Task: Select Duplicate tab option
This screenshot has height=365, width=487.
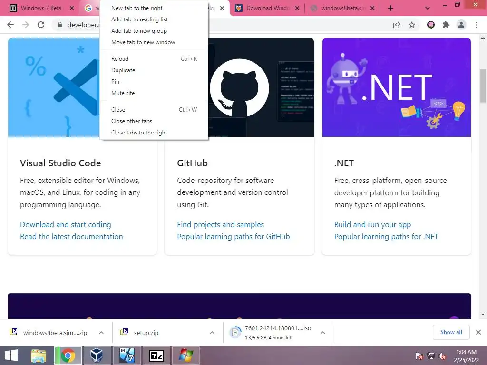Action: (154, 70)
